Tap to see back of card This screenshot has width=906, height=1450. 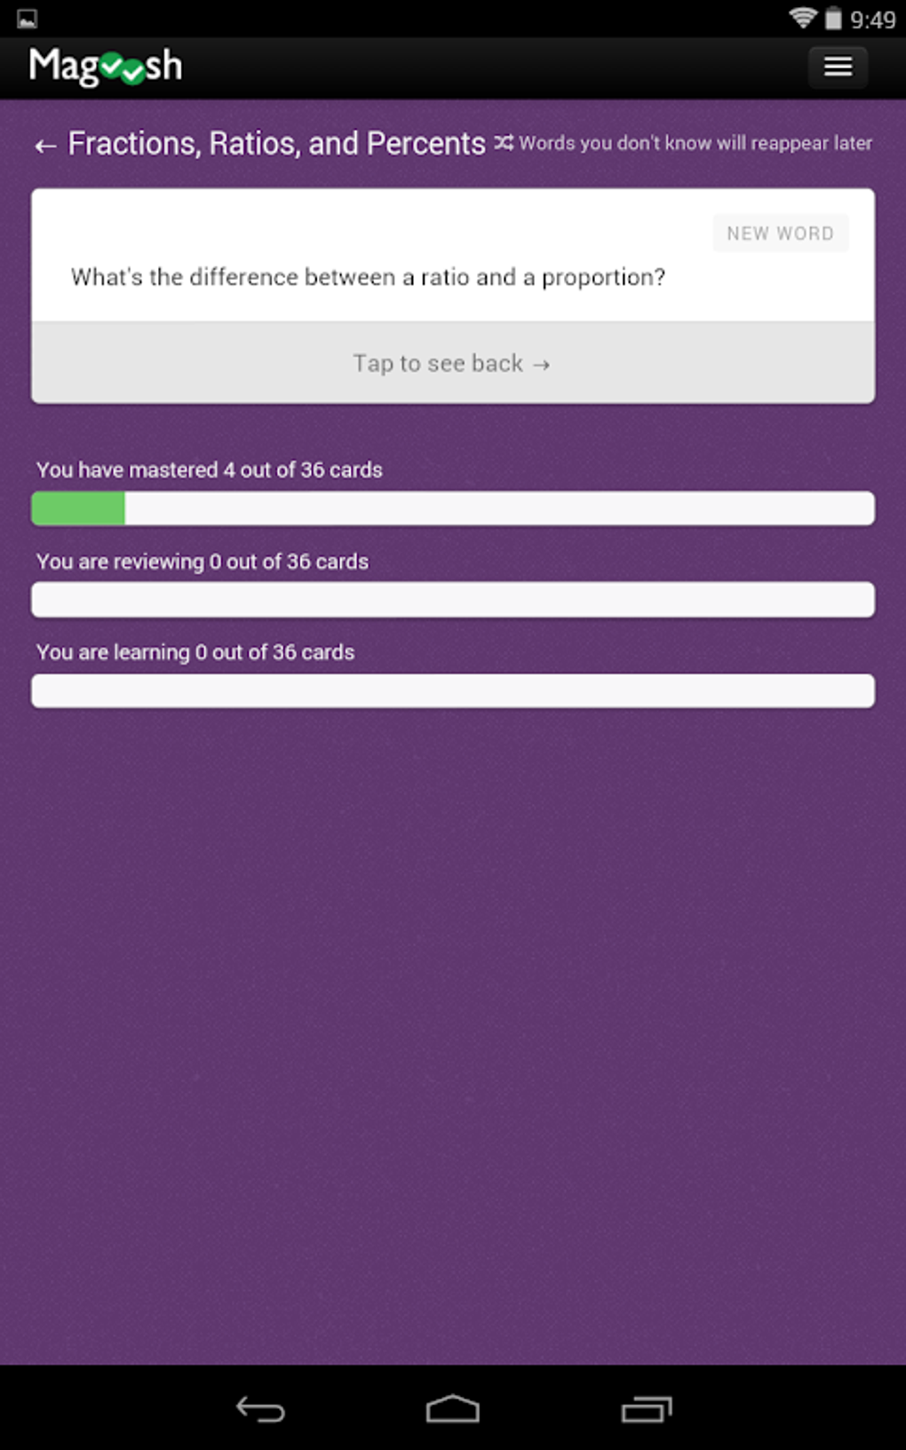(x=452, y=363)
